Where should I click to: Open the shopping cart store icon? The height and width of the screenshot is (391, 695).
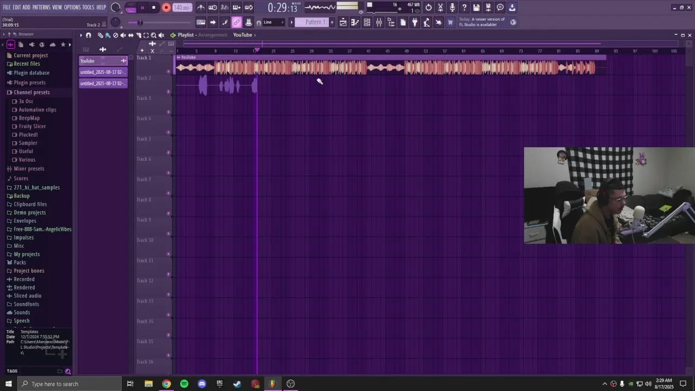(450, 22)
